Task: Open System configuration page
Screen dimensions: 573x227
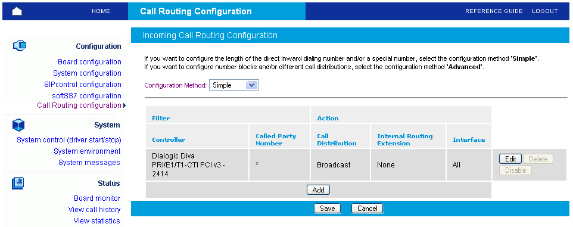Action: click(x=87, y=73)
